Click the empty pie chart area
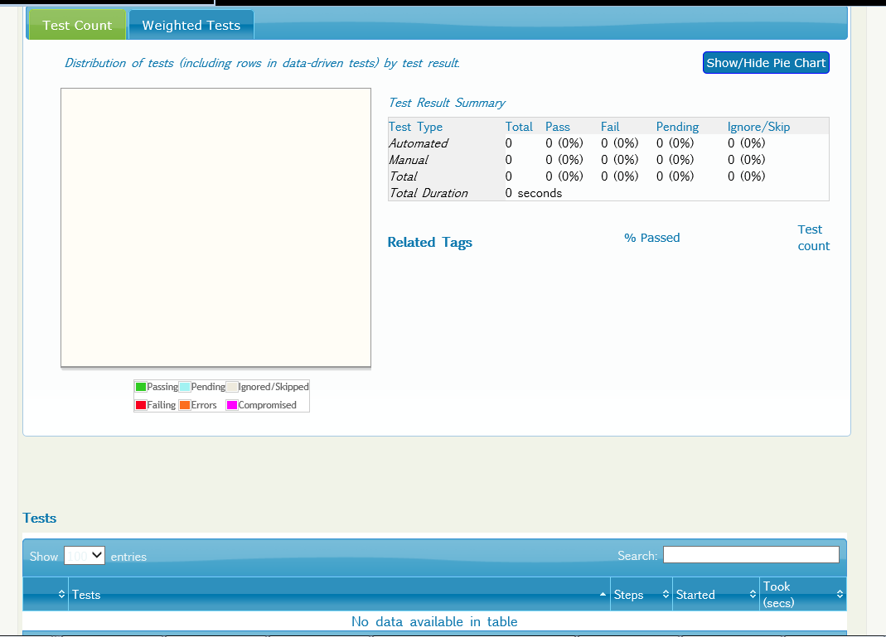 215,228
